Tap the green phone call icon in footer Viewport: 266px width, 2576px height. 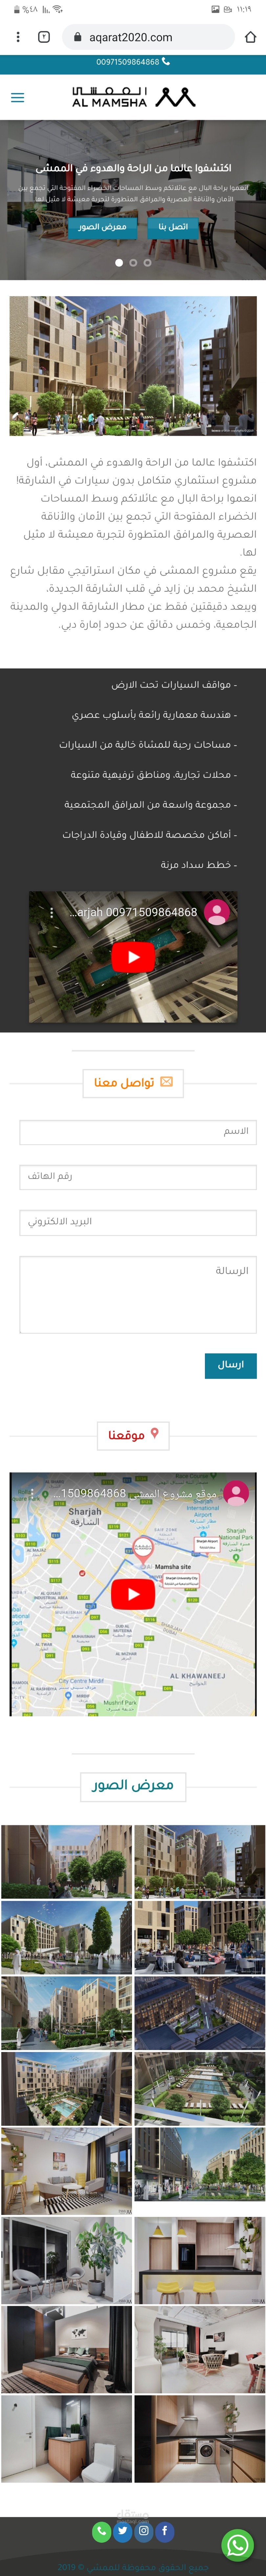(x=100, y=2531)
